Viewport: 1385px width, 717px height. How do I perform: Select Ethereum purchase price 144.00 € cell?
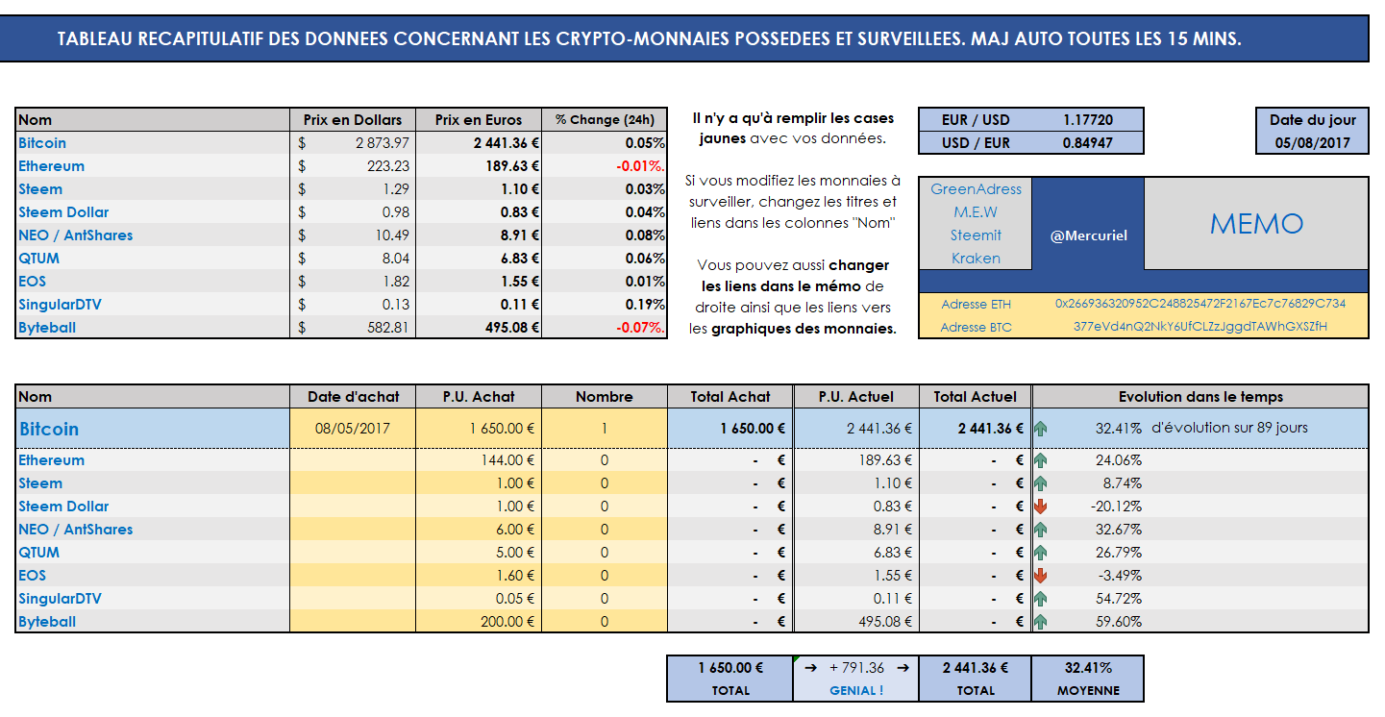point(479,460)
